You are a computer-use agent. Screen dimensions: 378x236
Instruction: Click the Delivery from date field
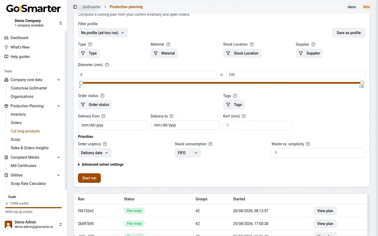[113, 125]
